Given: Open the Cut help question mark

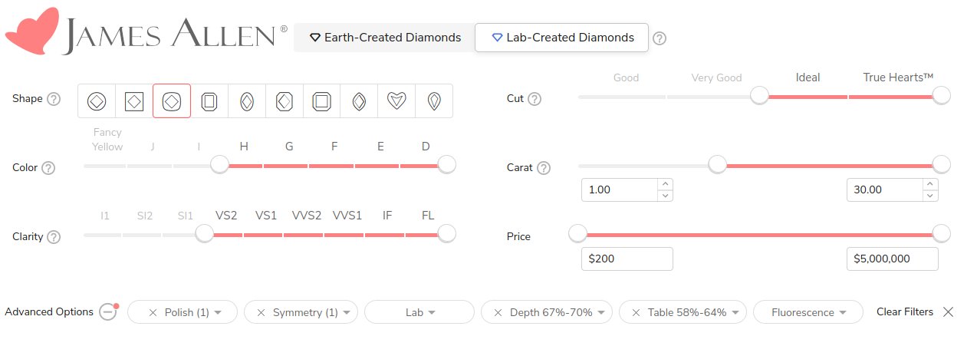Looking at the screenshot, I should pos(535,99).
